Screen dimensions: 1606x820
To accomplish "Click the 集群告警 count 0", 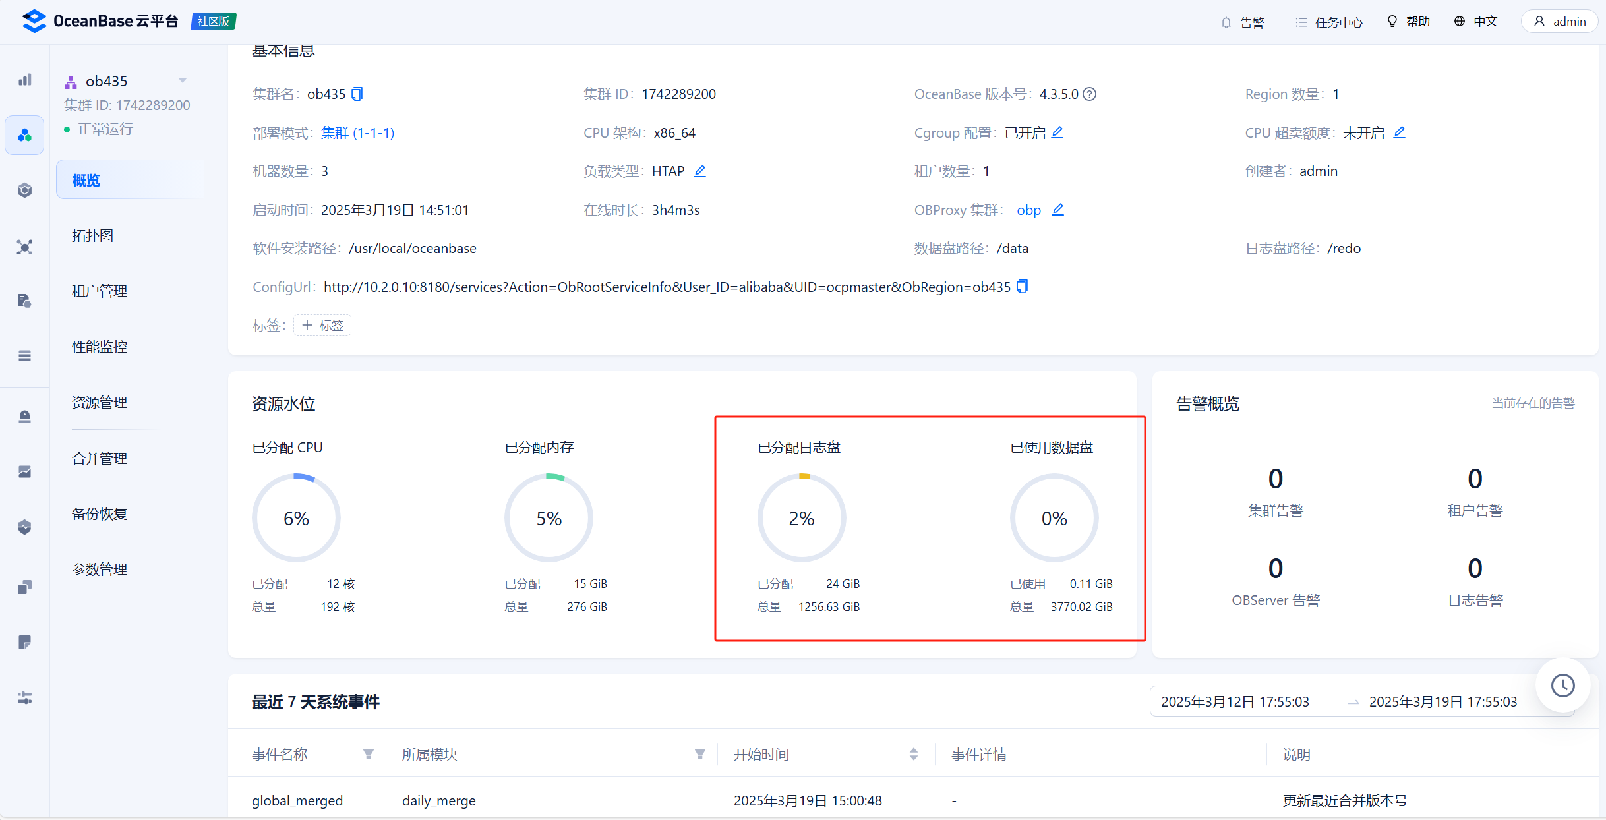I will (x=1276, y=479).
